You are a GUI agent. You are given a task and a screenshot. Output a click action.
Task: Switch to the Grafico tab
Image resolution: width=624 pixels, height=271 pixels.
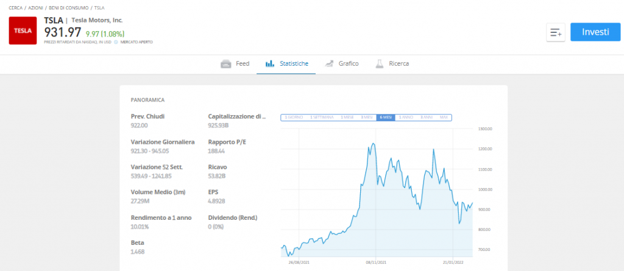341,64
